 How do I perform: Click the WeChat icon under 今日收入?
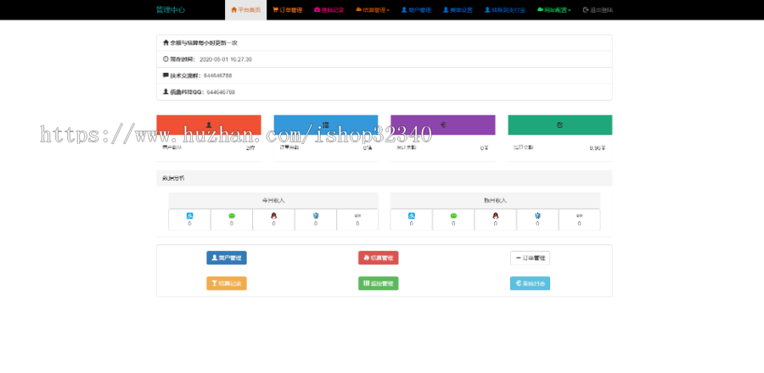pos(232,215)
